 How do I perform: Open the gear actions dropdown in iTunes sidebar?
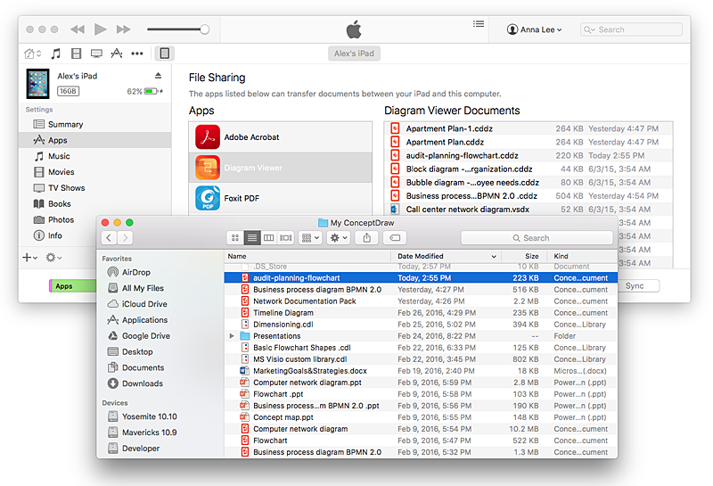[53, 258]
